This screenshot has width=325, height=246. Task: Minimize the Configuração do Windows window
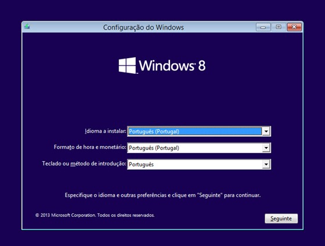click(263, 27)
